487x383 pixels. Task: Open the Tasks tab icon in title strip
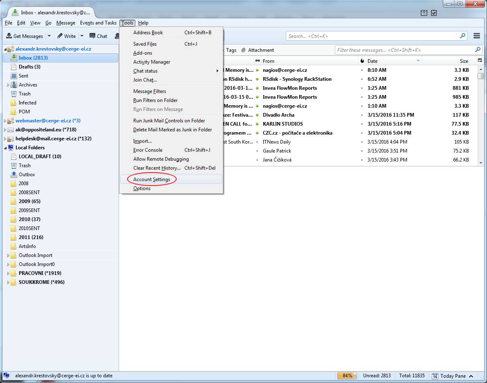tap(434, 13)
